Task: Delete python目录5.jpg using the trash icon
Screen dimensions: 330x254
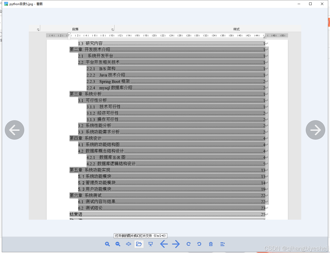Action: pos(211,244)
